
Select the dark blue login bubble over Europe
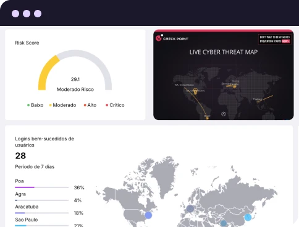coord(190,208)
